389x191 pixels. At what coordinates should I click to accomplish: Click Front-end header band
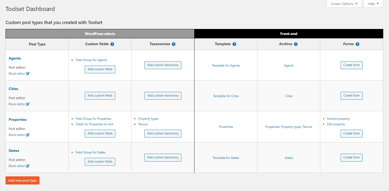pyautogui.click(x=289, y=34)
